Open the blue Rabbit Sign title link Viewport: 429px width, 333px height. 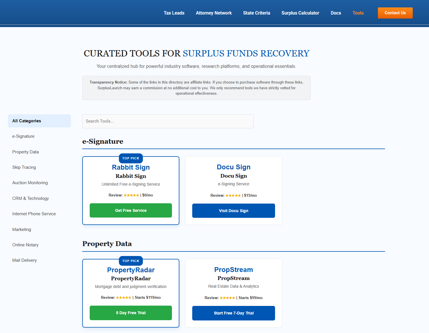[x=131, y=167]
